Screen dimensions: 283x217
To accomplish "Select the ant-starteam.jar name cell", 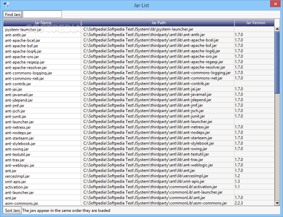I will coord(42,138).
